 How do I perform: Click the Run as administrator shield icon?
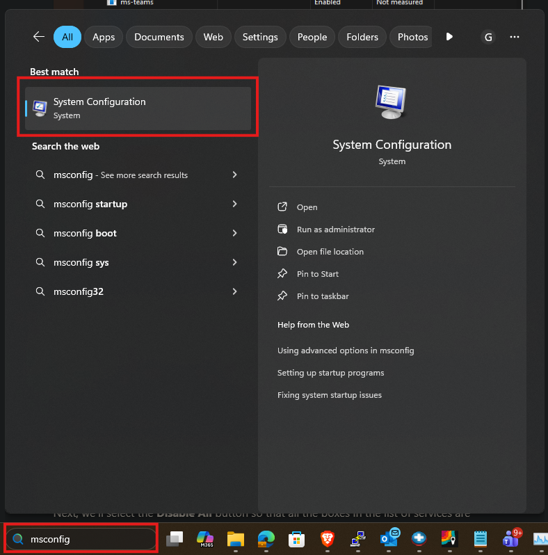coord(282,229)
